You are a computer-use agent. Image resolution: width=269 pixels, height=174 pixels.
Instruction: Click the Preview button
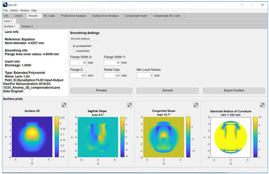101,90
